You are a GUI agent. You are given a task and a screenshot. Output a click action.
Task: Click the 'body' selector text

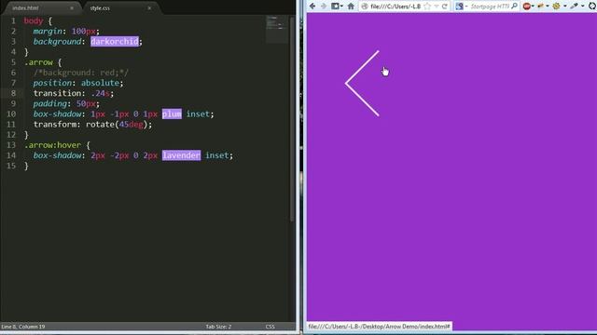(34, 20)
